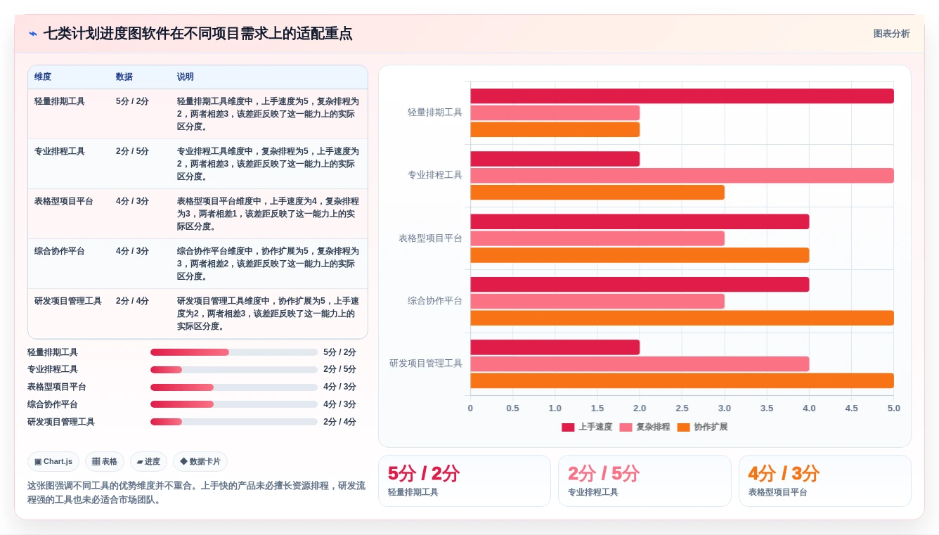
Task: Click the 表格型项目平台 progress bar
Action: (x=234, y=387)
